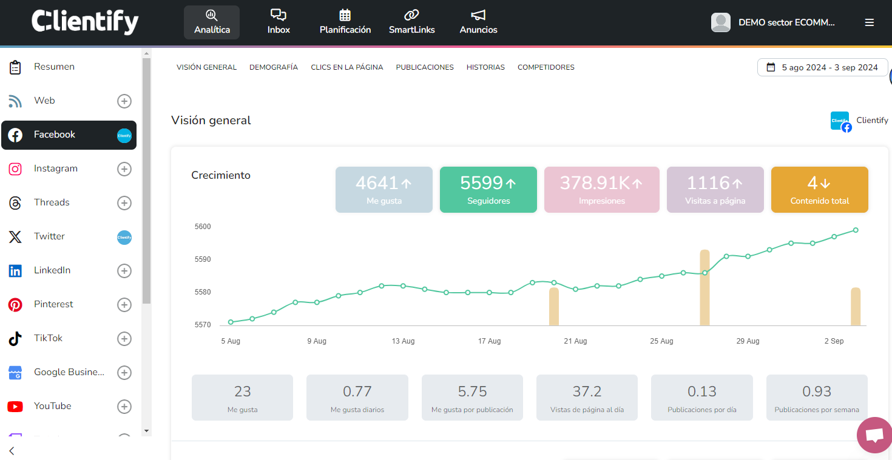Click the sidebar scrollbar down arrow
The image size is (892, 460).
click(146, 431)
